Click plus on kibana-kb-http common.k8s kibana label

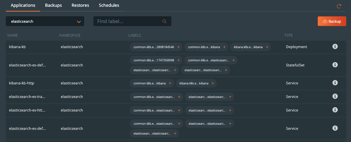coord(169,83)
